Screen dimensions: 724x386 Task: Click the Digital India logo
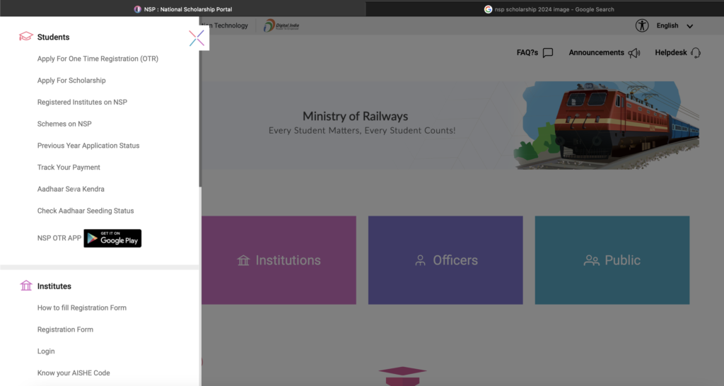pos(281,25)
